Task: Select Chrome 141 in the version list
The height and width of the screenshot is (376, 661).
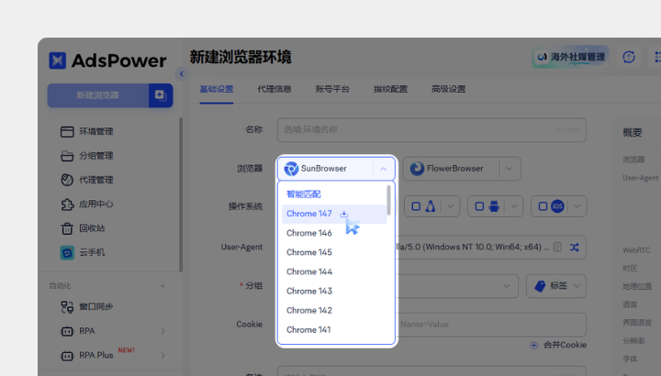Action: tap(334, 329)
